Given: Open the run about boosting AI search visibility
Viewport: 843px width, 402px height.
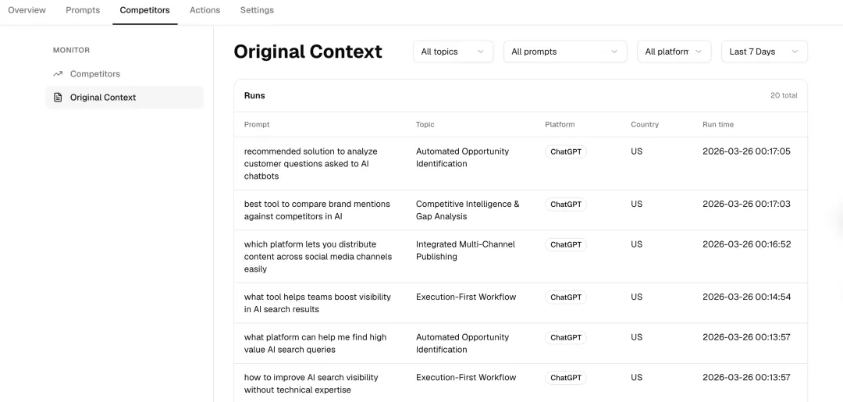Looking at the screenshot, I should click(x=317, y=303).
